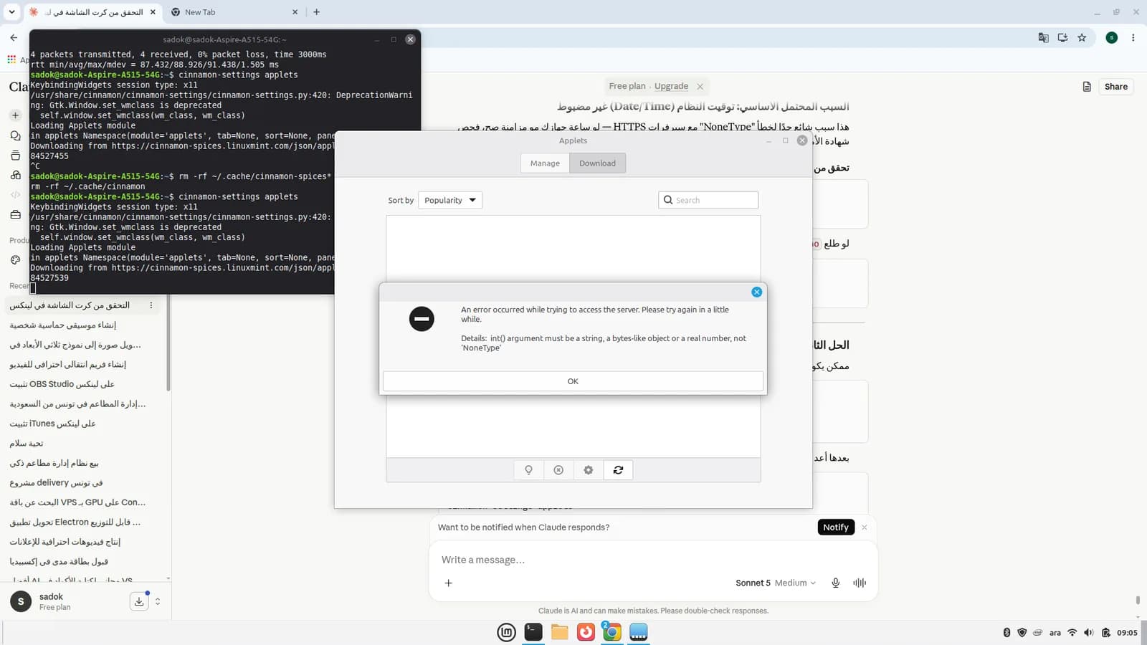Switch to the Manage tab in Applets

pyautogui.click(x=545, y=163)
